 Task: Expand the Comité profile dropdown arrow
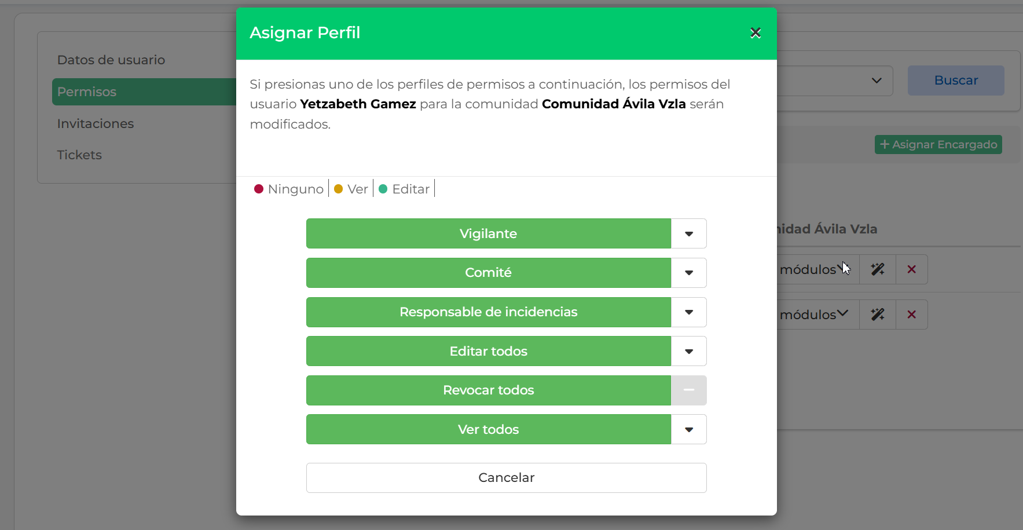point(689,273)
